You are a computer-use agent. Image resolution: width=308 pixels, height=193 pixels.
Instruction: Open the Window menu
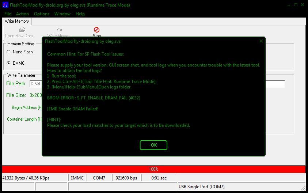pyautogui.click(x=62, y=14)
